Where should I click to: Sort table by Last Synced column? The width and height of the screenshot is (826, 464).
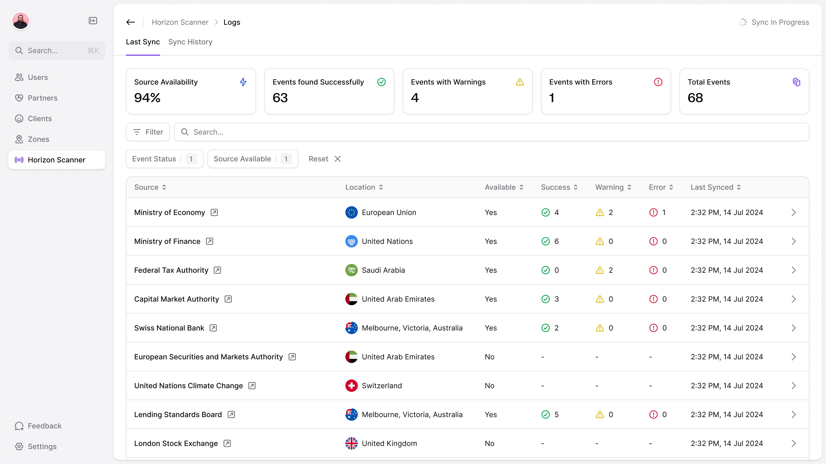coord(715,187)
